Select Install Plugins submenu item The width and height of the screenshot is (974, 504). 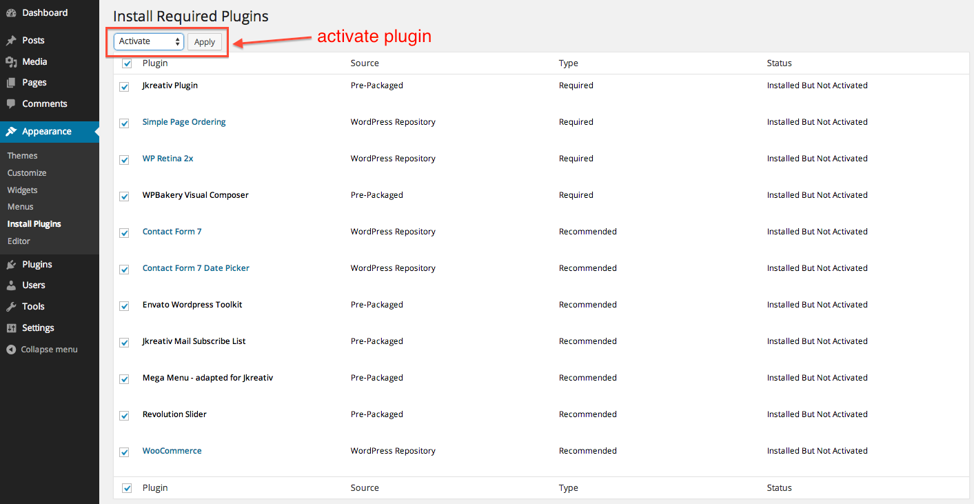(x=34, y=224)
